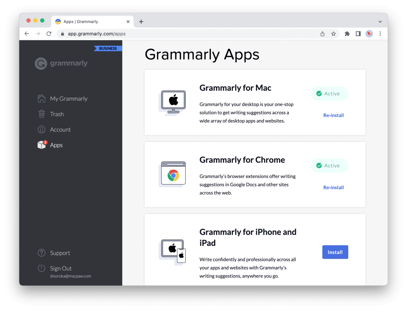Click Active badge for Grammarly for Mac
Screen dimensions: 407x311
[329, 94]
